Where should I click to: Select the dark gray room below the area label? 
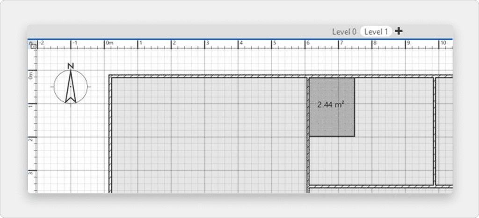point(332,124)
